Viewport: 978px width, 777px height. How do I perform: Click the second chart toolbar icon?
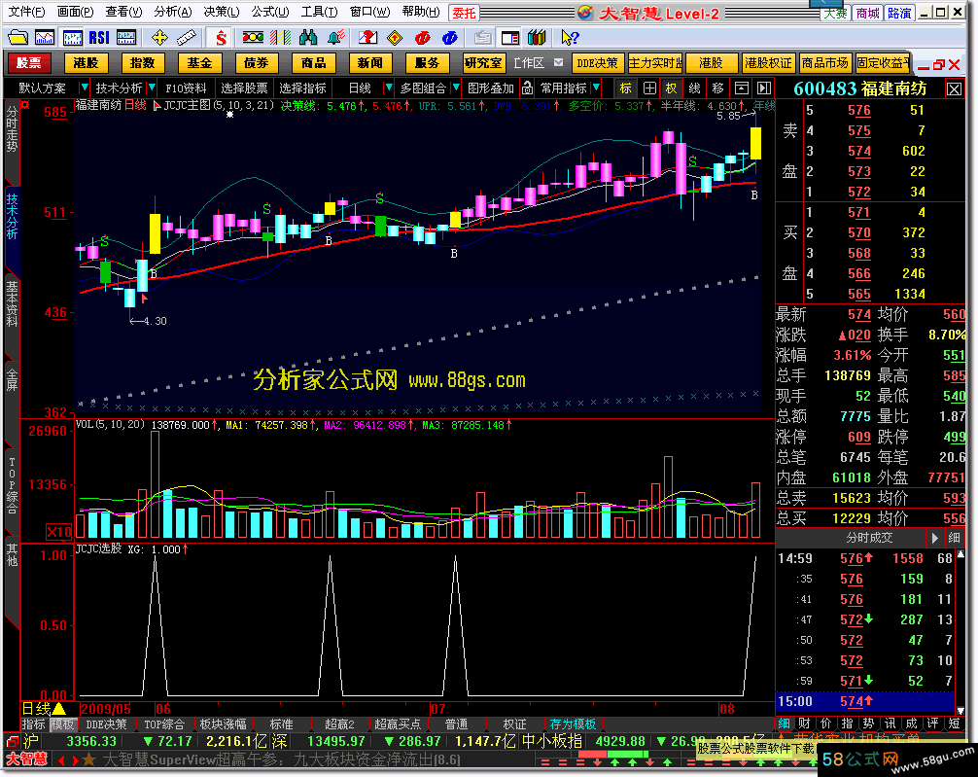point(45,38)
